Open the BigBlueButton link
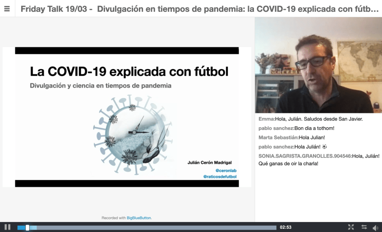 click(x=139, y=218)
